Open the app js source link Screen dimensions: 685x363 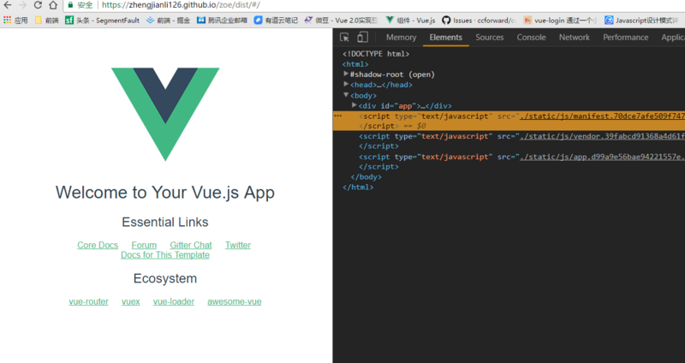(602, 157)
